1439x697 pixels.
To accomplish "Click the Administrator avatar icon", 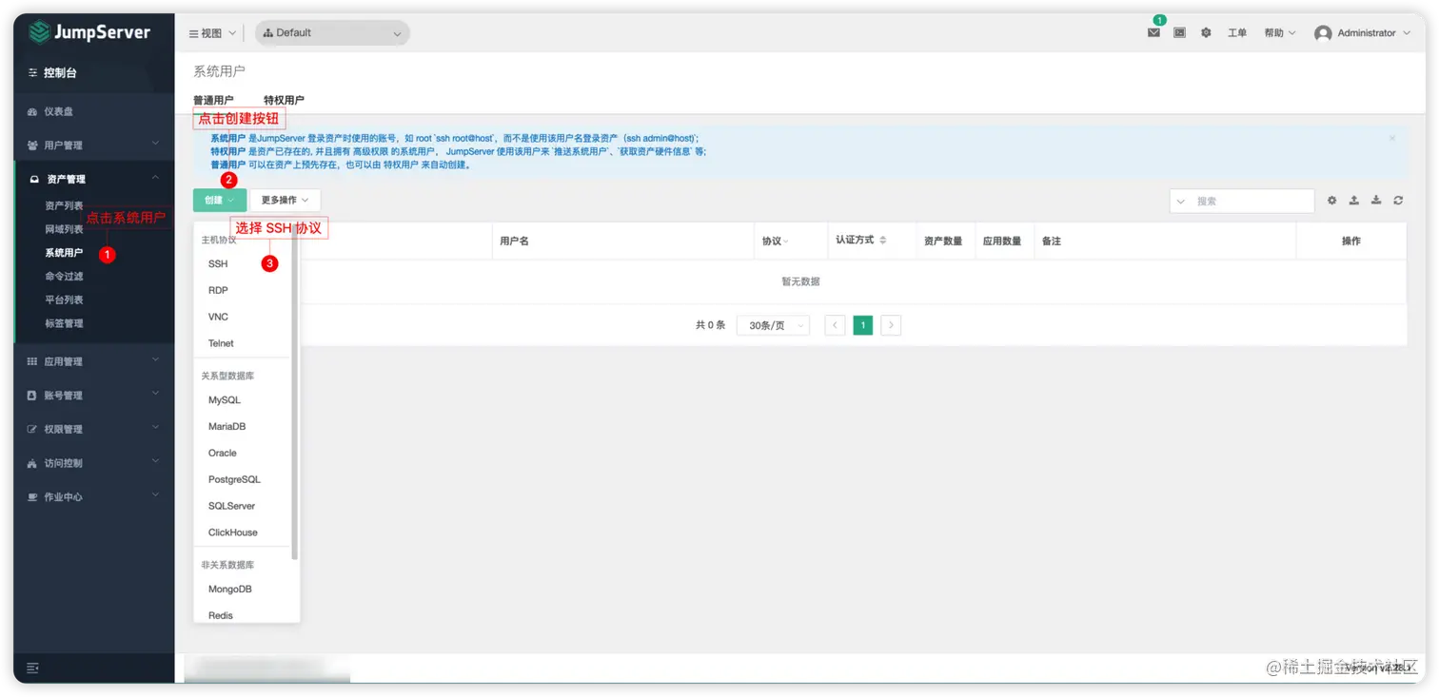I will pos(1323,33).
